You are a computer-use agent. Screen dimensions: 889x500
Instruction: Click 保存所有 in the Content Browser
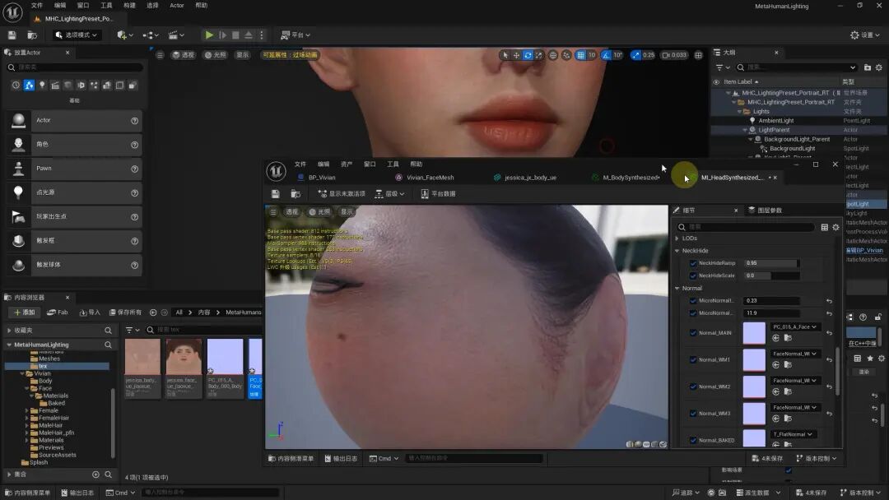point(125,312)
